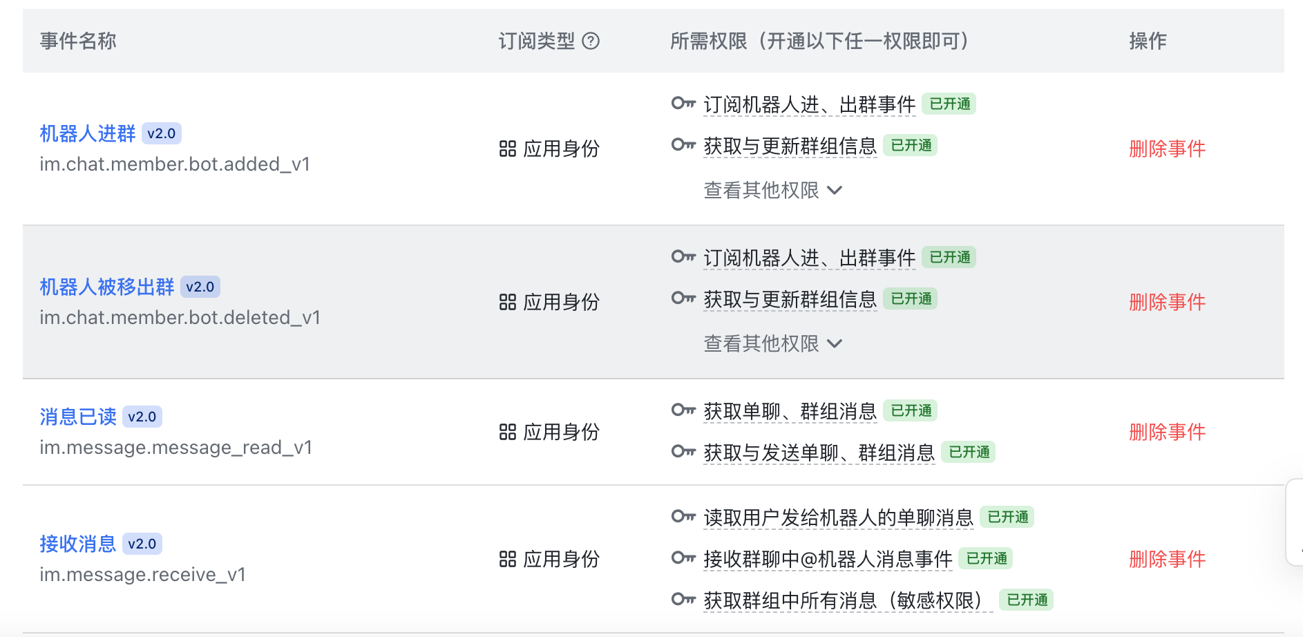
Task: Open the 机器人进群 event link
Action: point(88,133)
